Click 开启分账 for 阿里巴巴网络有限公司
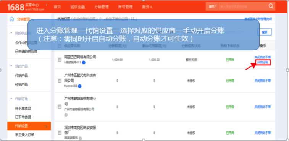Screen dimensions: 289x141 (263, 62)
